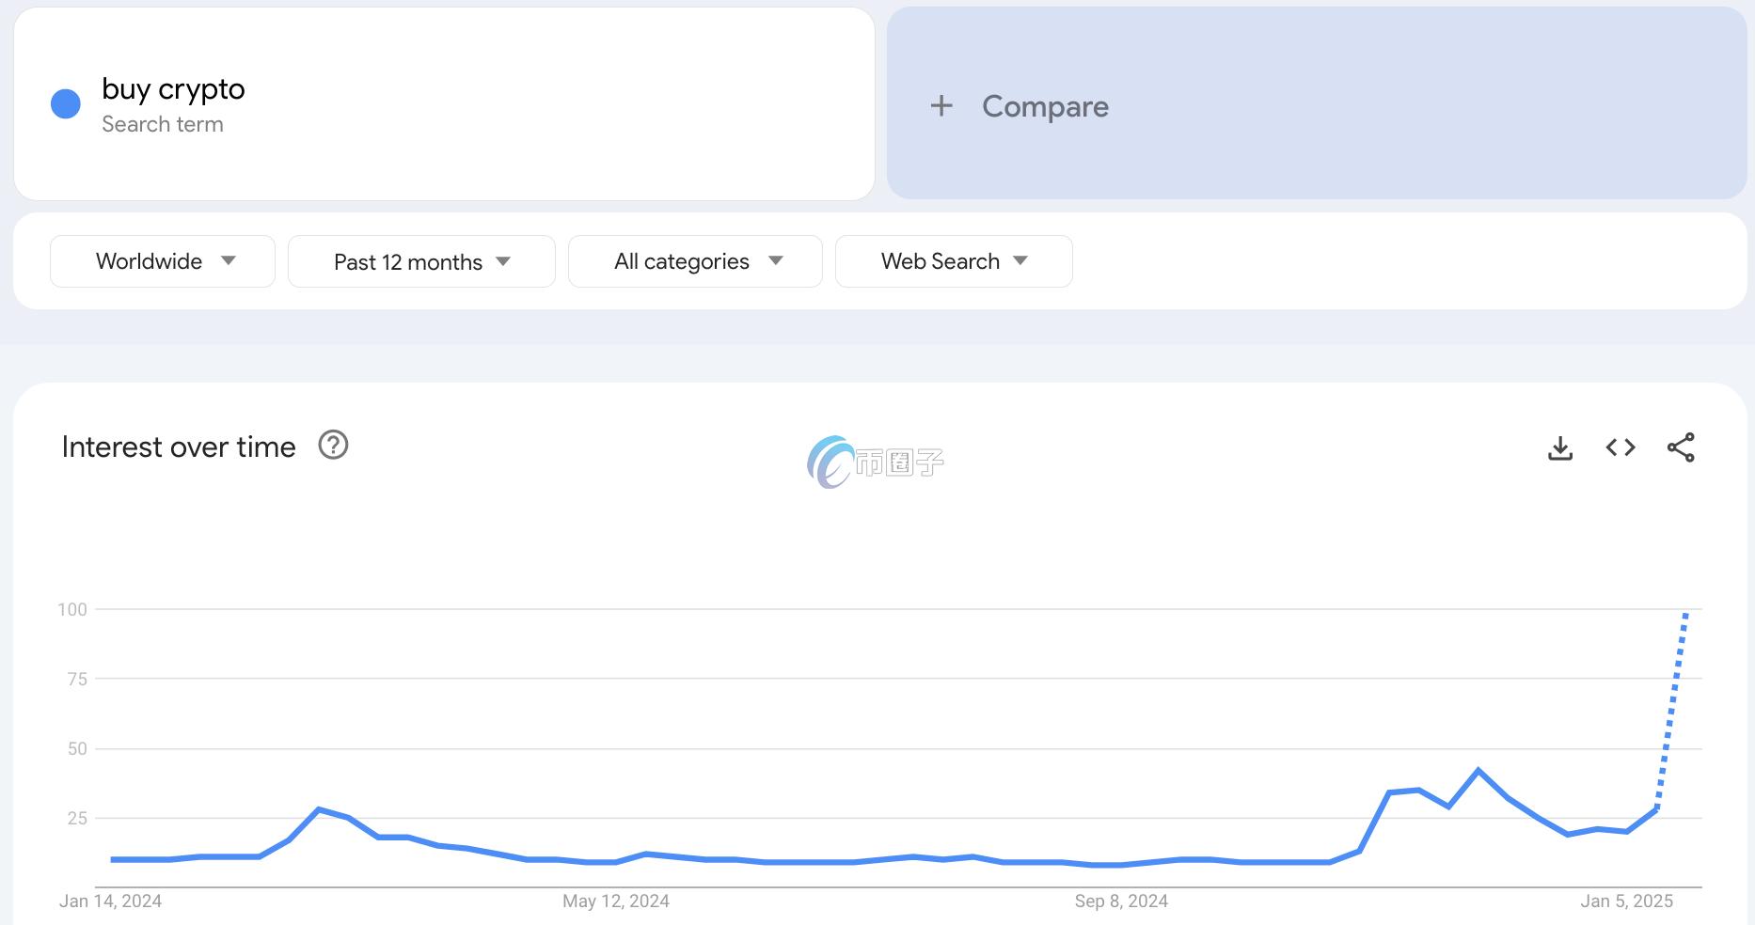This screenshot has height=925, width=1755.
Task: Expand the Past 12 months time filter
Action: pyautogui.click(x=421, y=261)
